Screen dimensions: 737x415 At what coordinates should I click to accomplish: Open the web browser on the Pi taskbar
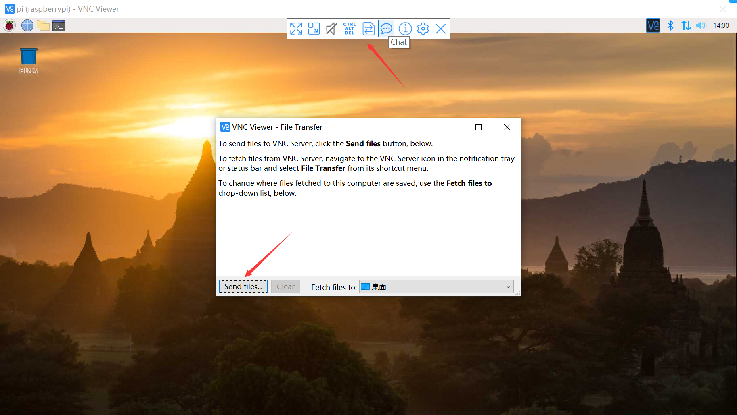(27, 25)
